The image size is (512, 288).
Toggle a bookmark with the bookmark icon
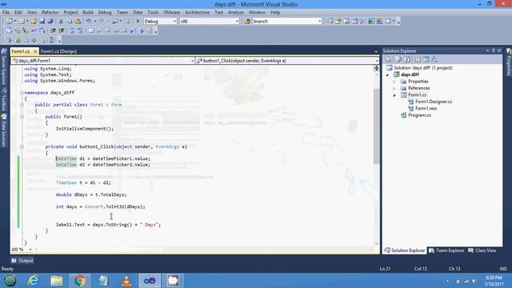pyautogui.click(x=91, y=30)
